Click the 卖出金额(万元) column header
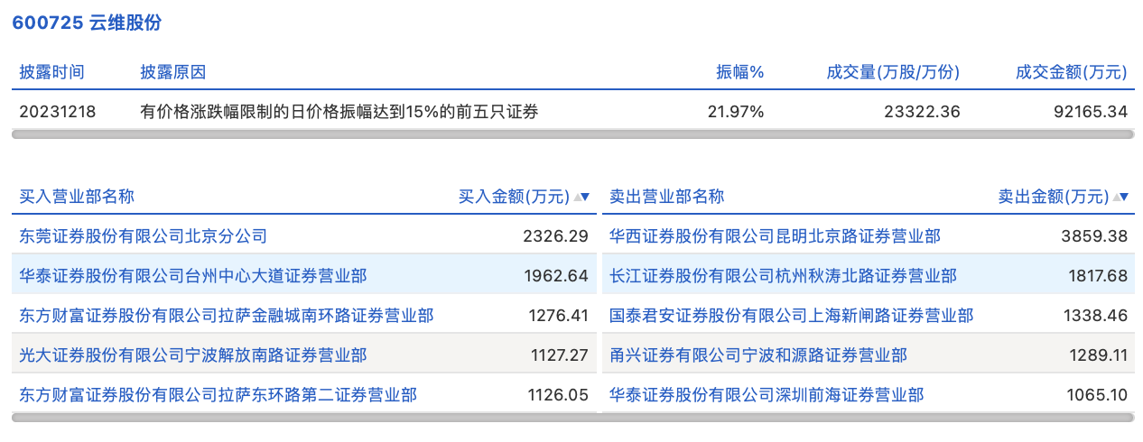 coord(1053,197)
